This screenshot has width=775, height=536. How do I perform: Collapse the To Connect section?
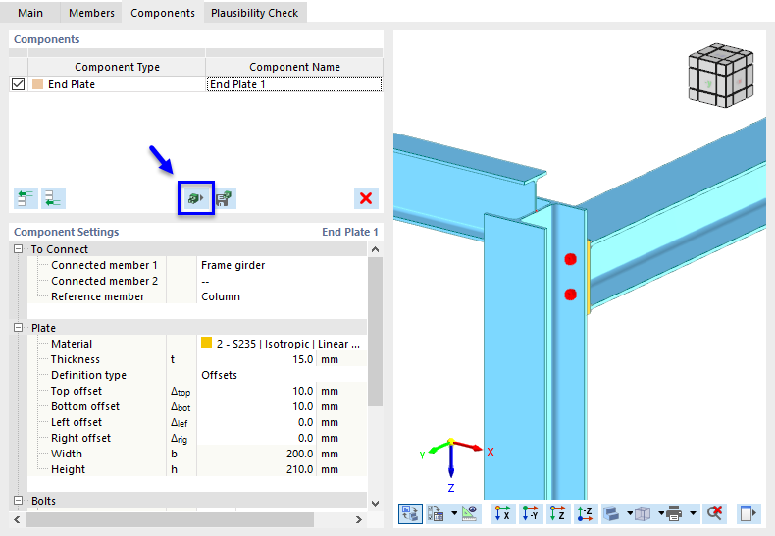[x=19, y=249]
